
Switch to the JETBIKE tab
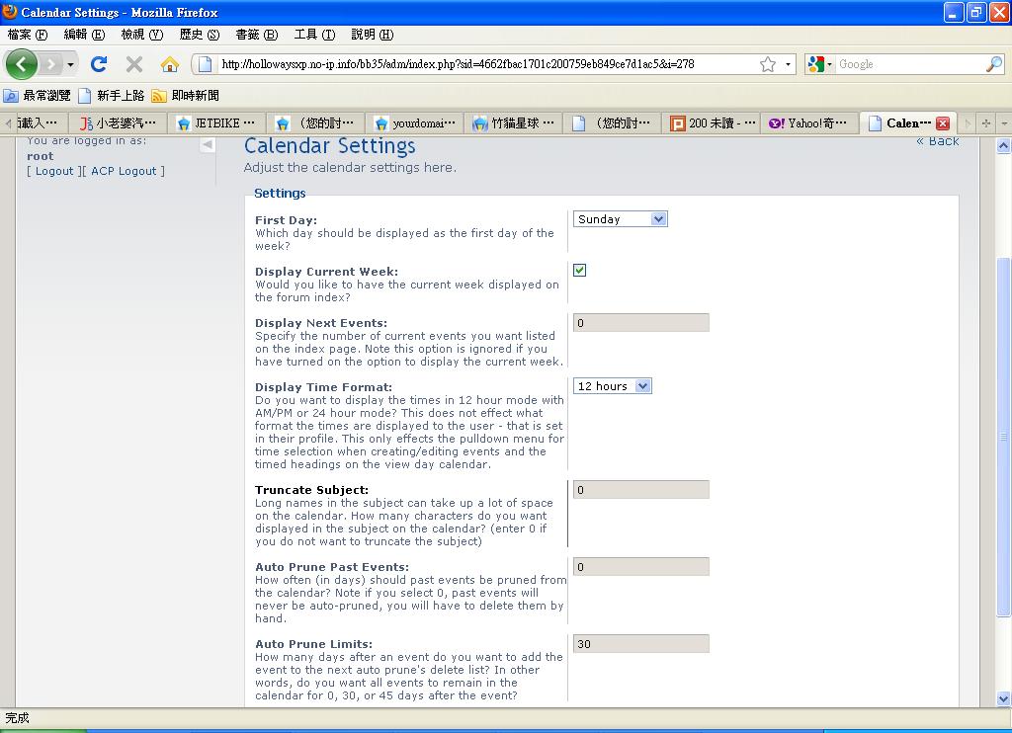(216, 123)
